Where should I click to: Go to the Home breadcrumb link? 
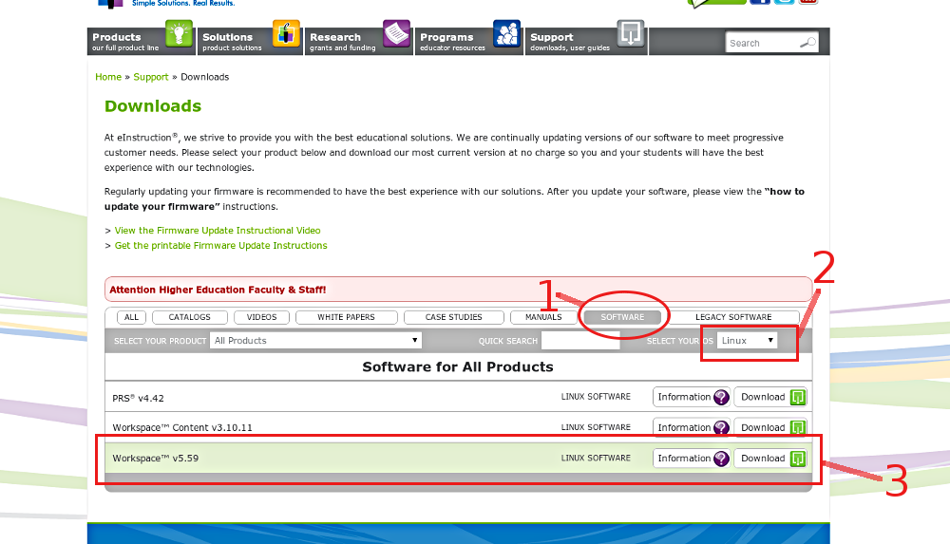pyautogui.click(x=108, y=77)
